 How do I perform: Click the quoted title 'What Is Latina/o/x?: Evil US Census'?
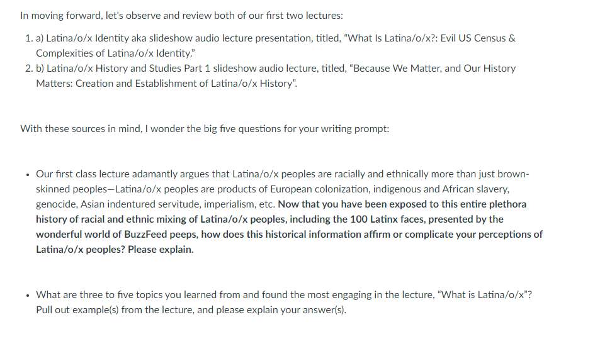426,38
